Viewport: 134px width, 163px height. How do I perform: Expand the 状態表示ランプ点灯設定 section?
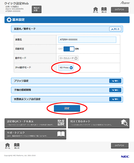[x=115, y=99]
